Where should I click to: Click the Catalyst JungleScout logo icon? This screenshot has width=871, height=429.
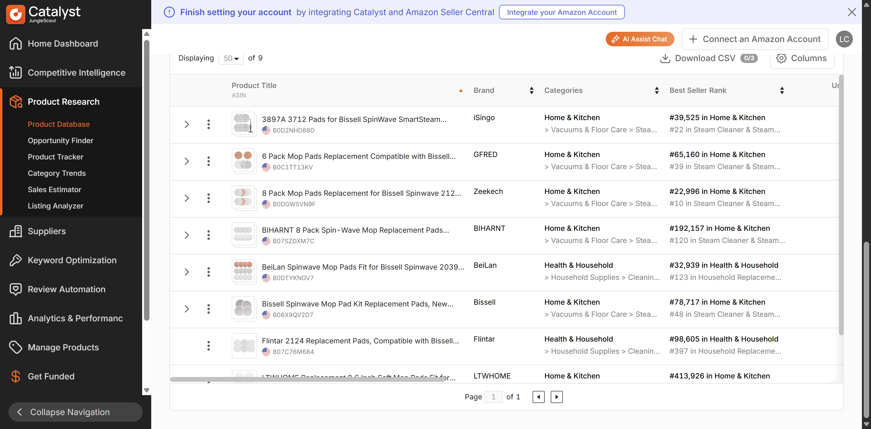[15, 14]
